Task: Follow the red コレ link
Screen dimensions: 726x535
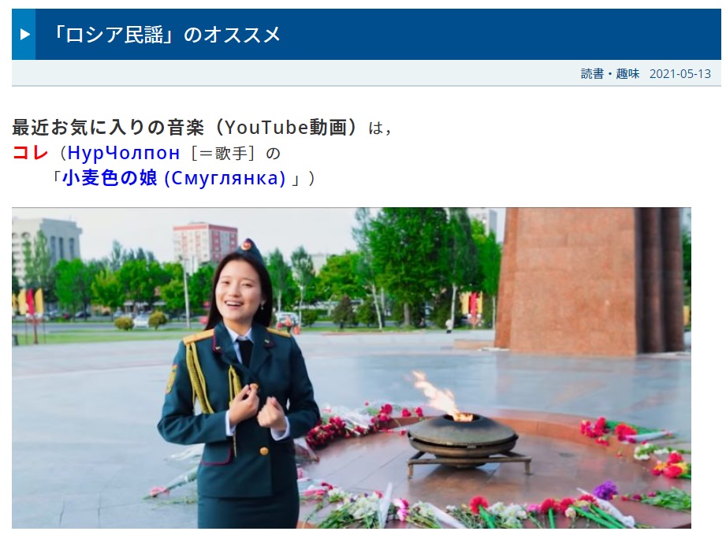Action: coord(30,152)
